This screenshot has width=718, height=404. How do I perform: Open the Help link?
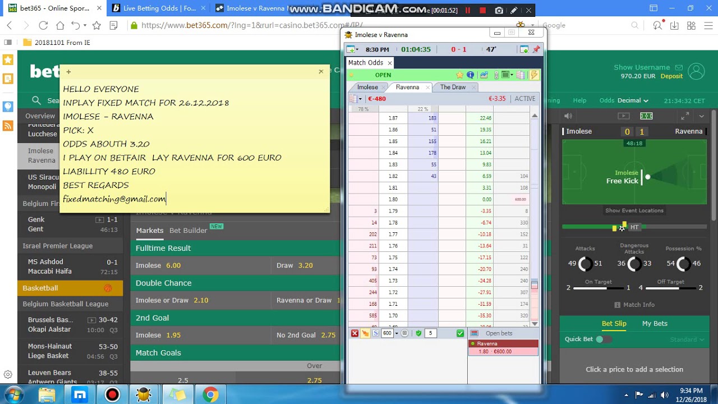(579, 100)
